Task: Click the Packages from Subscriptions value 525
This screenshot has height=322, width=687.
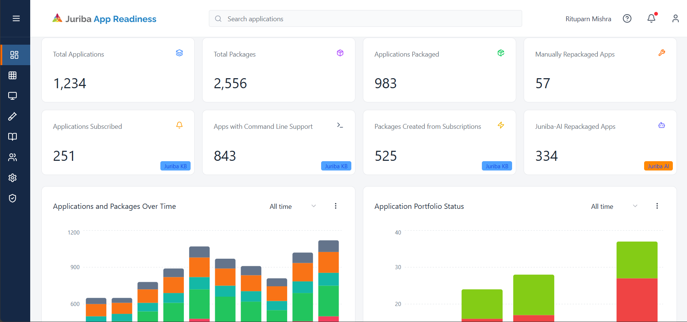Action: click(x=386, y=156)
